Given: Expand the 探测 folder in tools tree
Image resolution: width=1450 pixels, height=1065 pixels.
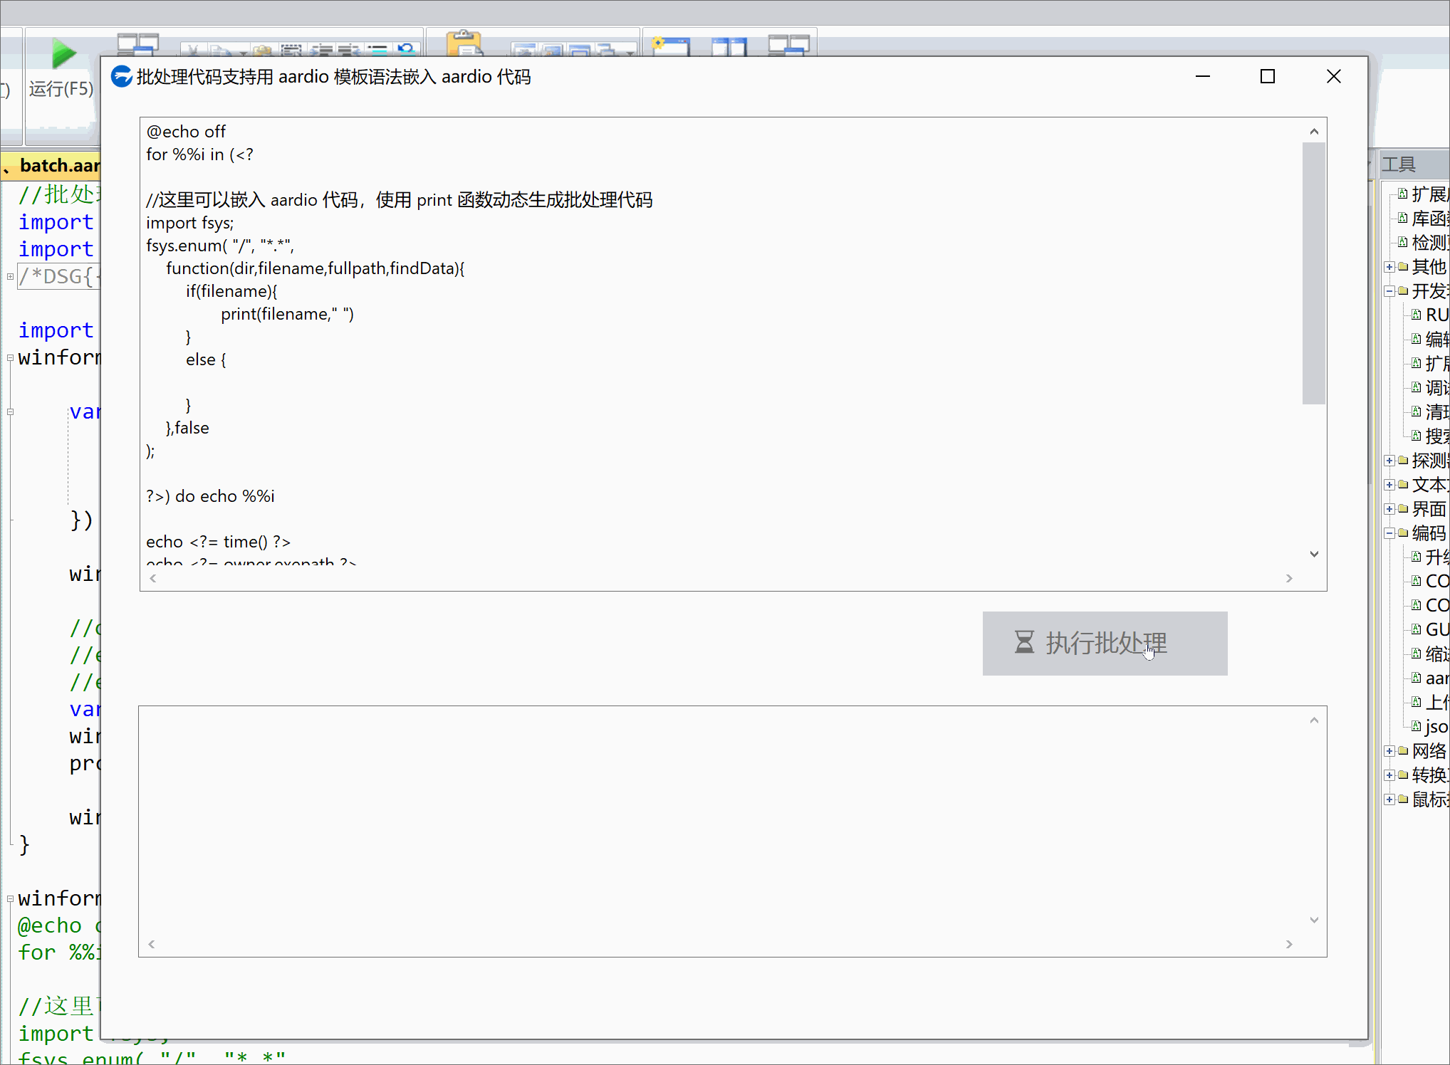Looking at the screenshot, I should click(x=1389, y=461).
